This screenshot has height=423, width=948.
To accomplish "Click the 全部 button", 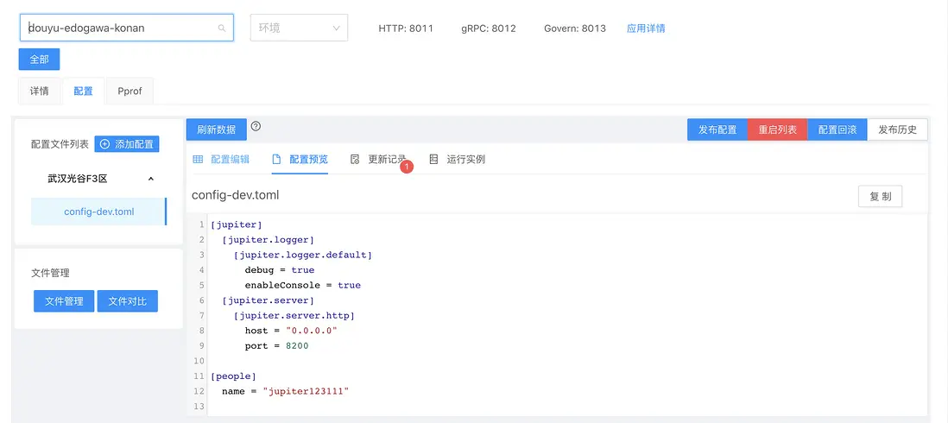I will pos(40,60).
